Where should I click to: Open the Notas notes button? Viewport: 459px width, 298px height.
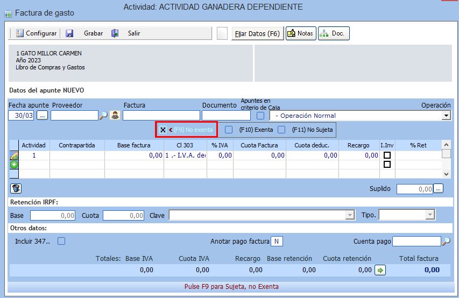[300, 33]
